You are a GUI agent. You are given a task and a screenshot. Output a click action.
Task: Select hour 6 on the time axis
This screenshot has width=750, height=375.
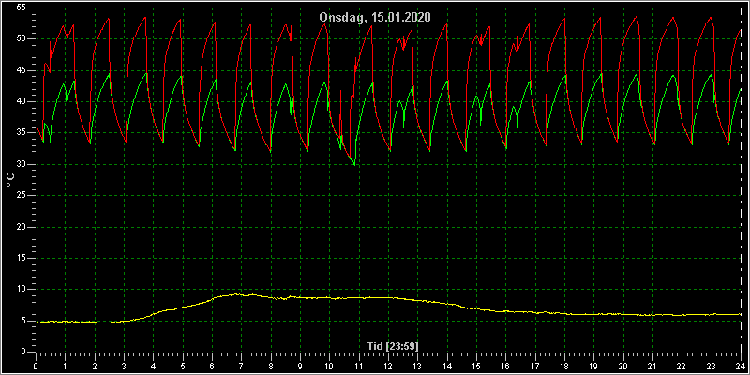pyautogui.click(x=212, y=365)
